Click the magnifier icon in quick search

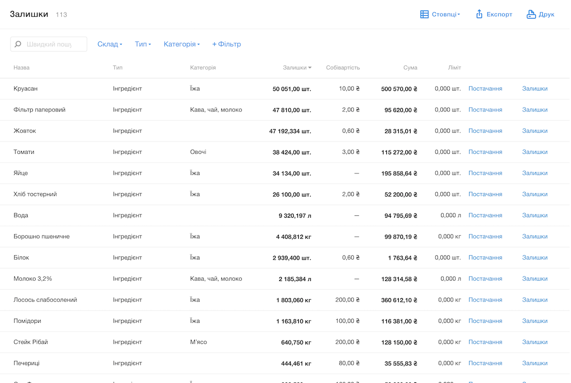tap(18, 44)
